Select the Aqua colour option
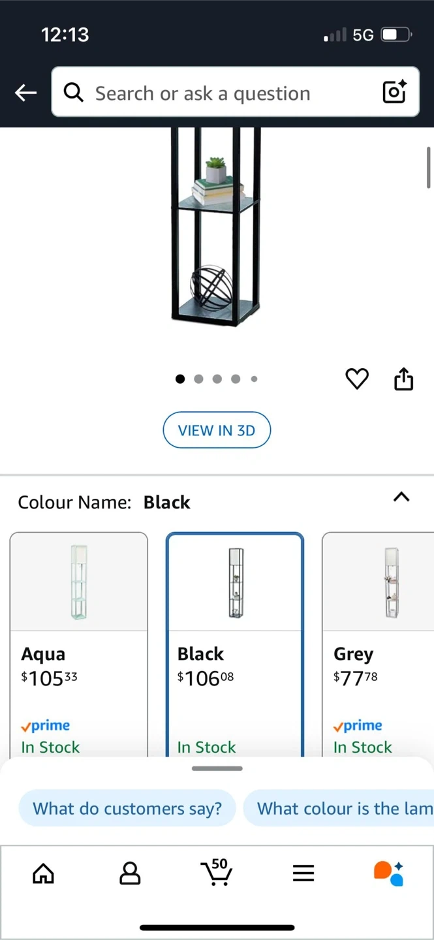Viewport: 434px width, 940px height. (79, 643)
